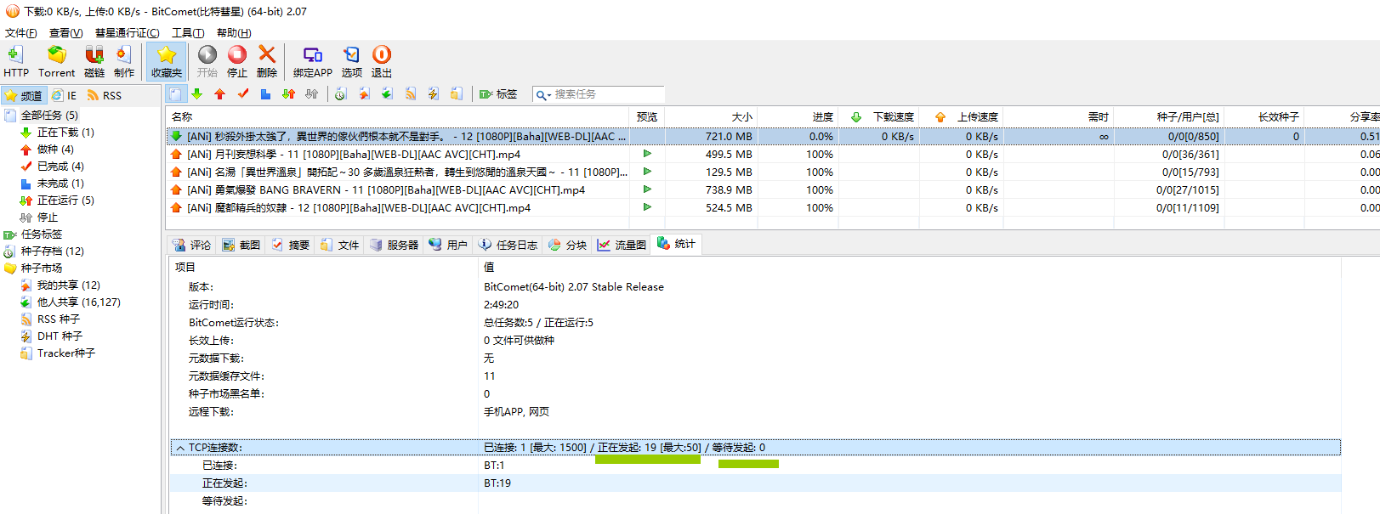Select 做种 (4) in sidebar

[55, 150]
